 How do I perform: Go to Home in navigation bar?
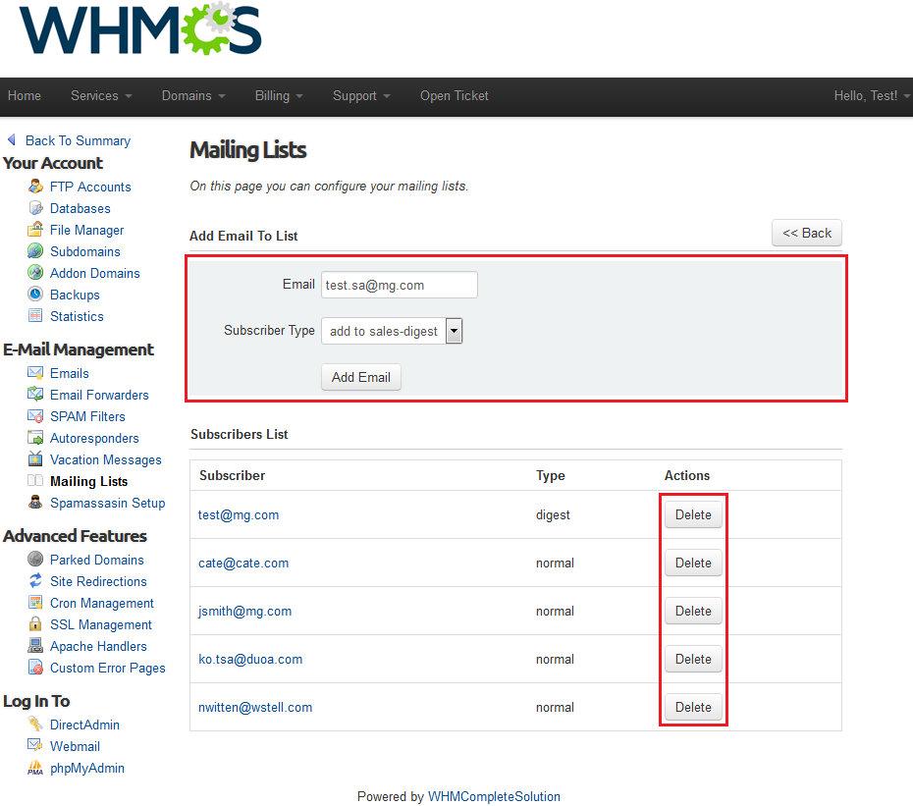(x=25, y=96)
